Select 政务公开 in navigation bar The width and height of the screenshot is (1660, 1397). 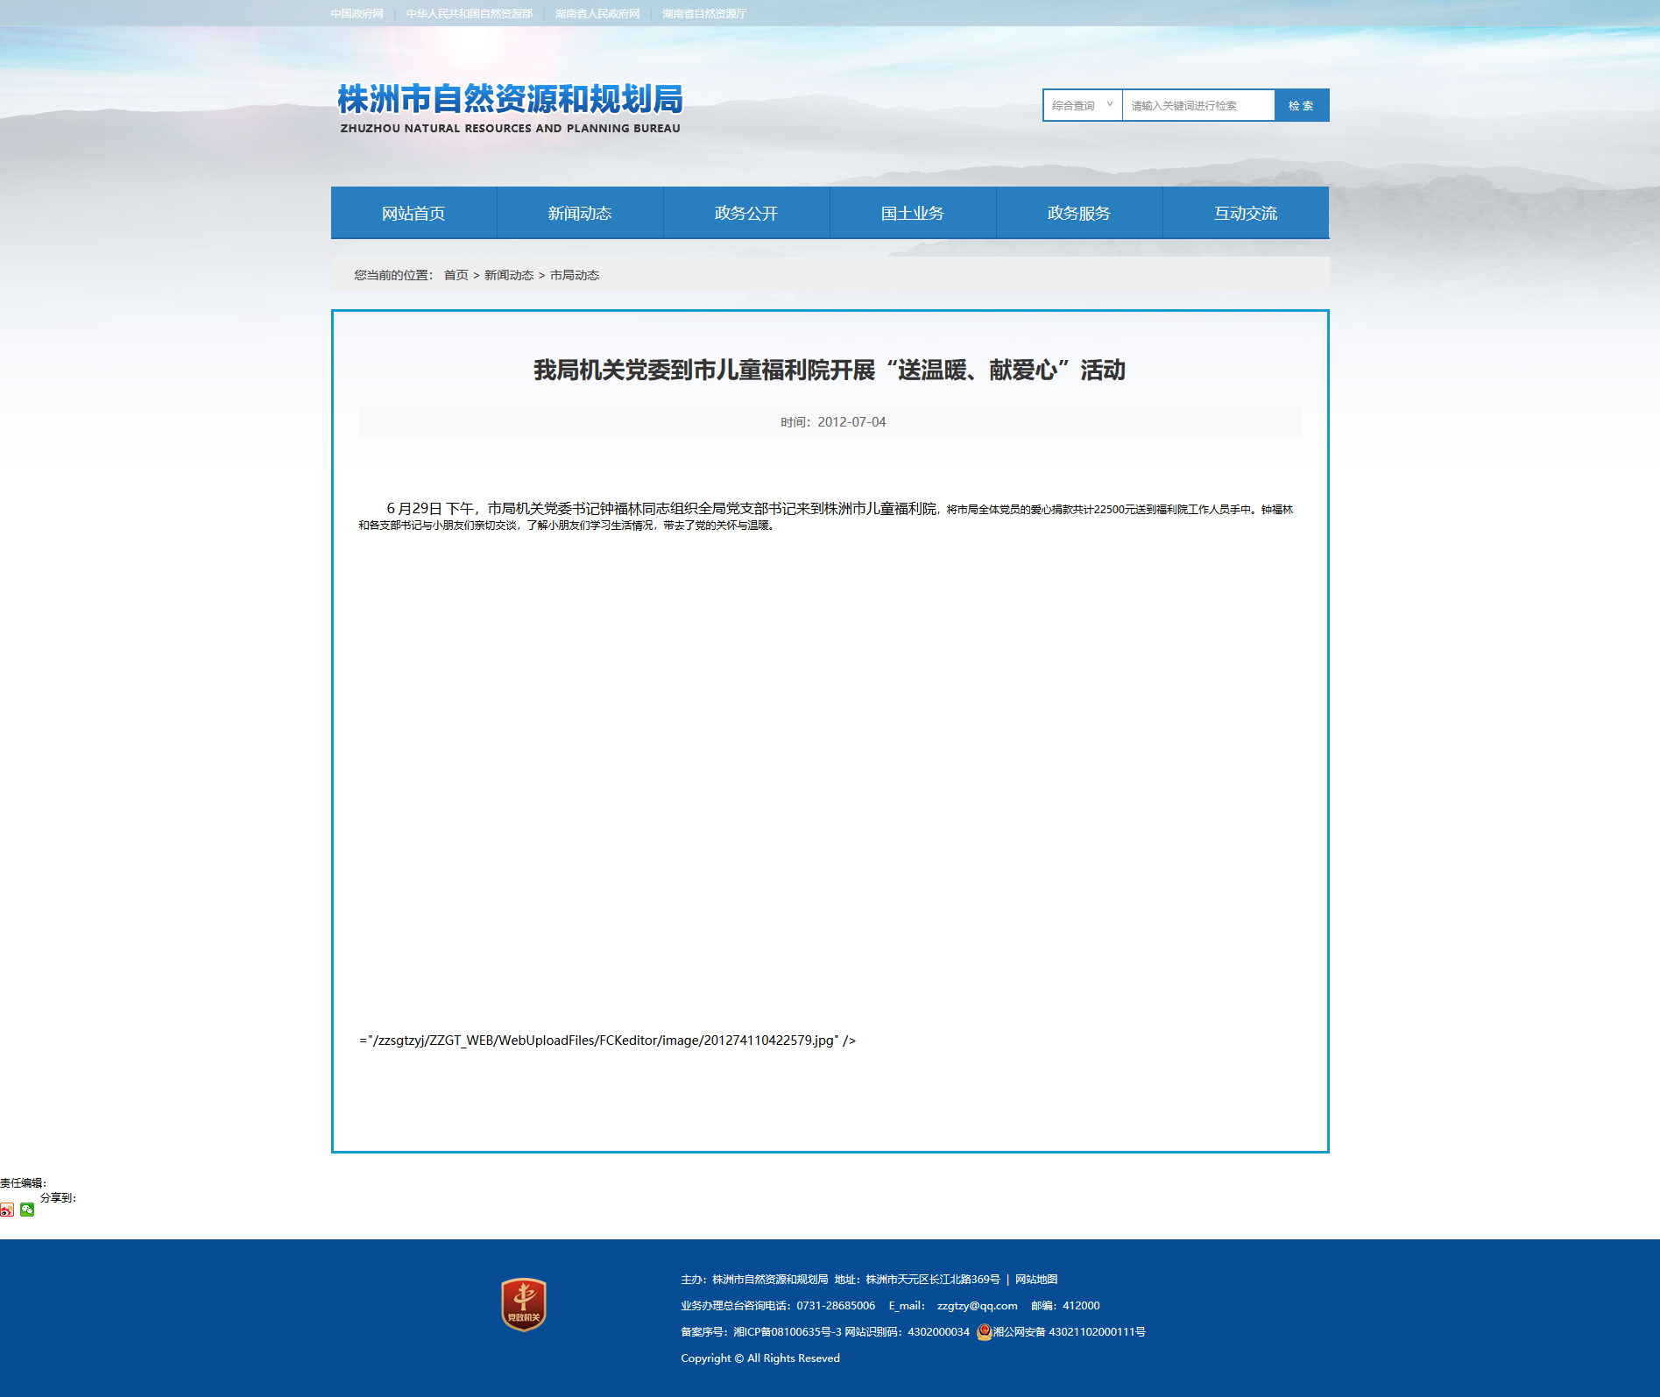[746, 213]
